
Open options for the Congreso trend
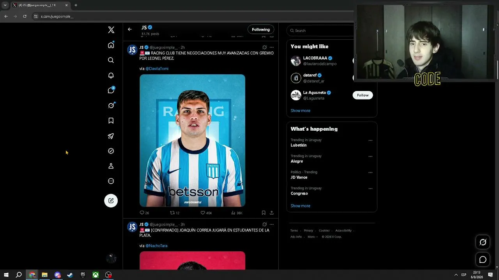[x=370, y=189]
